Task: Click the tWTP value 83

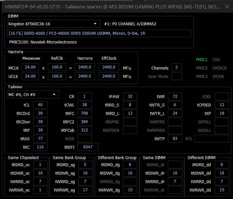Action: click(175, 139)
